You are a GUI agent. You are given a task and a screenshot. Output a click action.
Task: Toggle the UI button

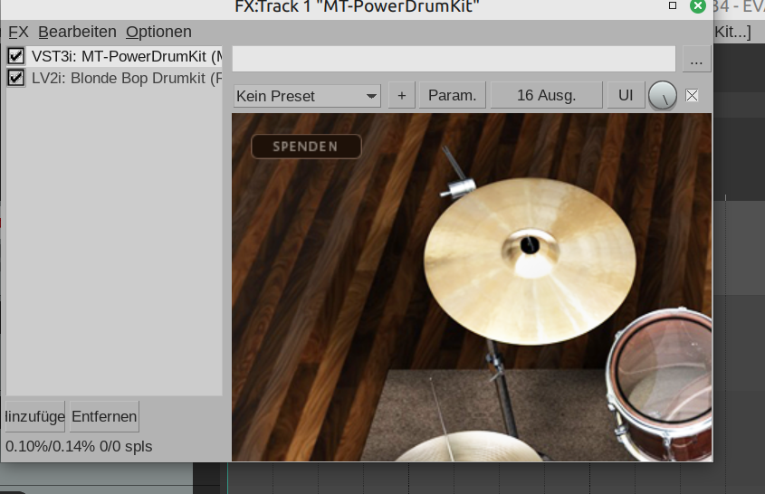[626, 96]
